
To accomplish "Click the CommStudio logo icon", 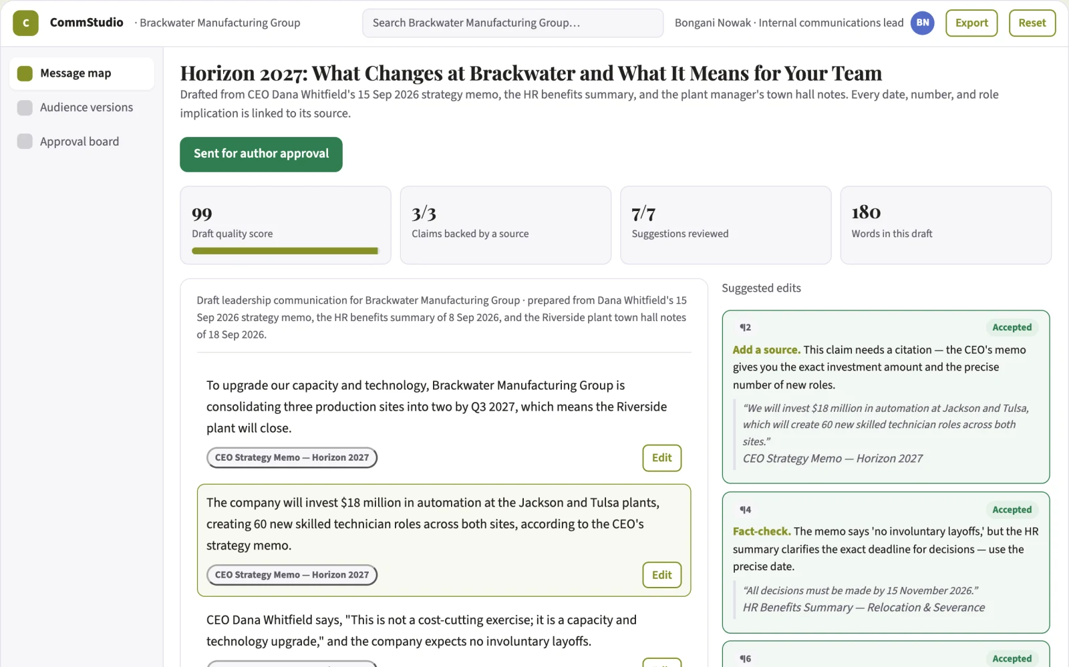I will [25, 23].
